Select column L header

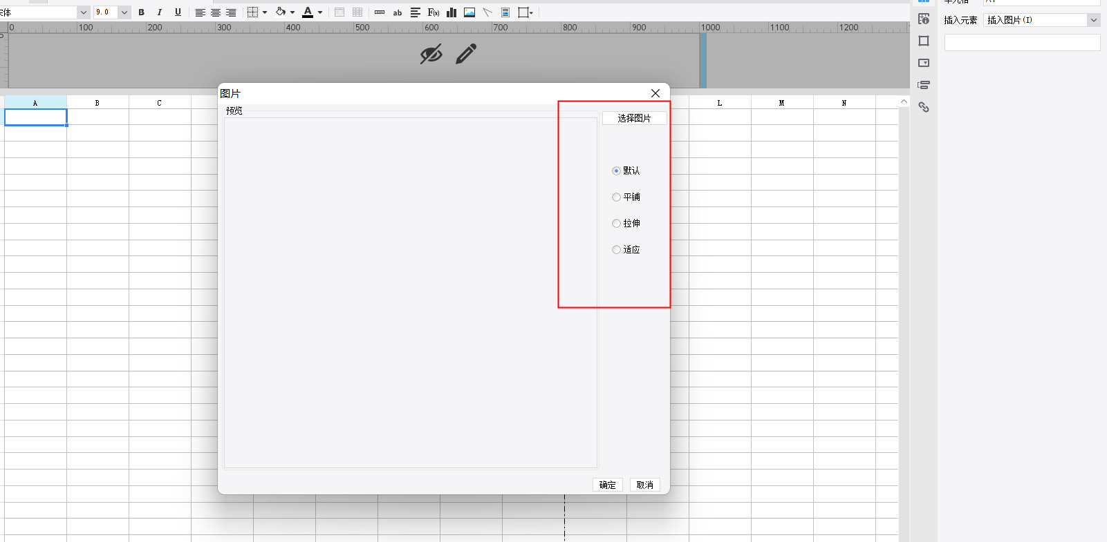[720, 103]
